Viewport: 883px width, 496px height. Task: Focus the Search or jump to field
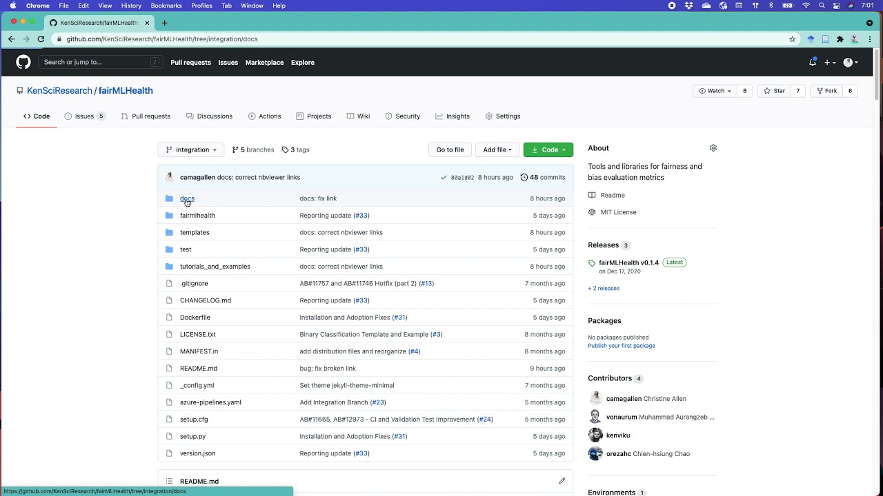pyautogui.click(x=101, y=62)
